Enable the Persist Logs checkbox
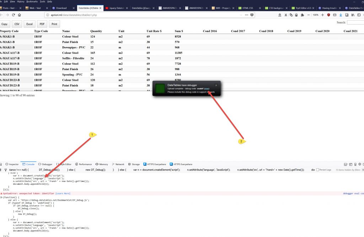The height and width of the screenshot is (237, 364). [318, 170]
